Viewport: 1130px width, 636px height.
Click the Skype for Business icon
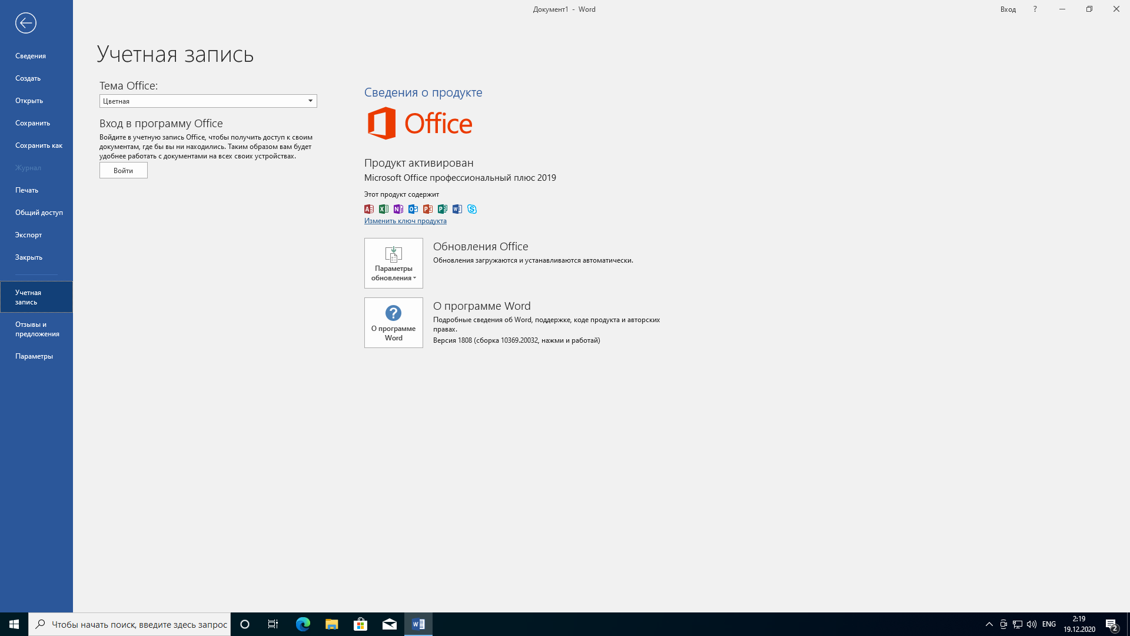472,209
